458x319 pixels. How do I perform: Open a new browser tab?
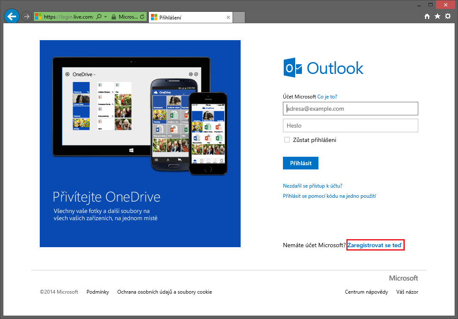point(239,17)
